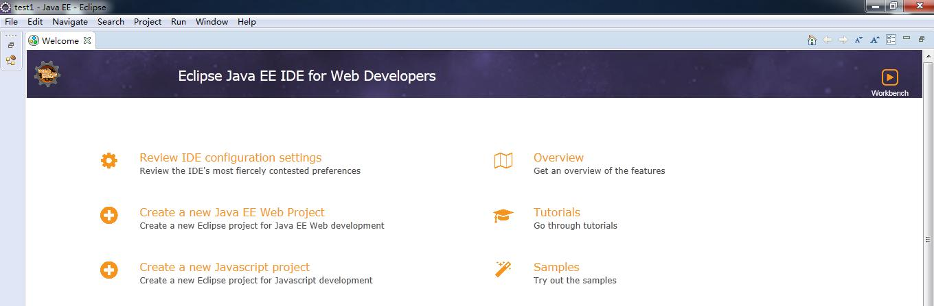This screenshot has width=934, height=306.
Task: Open the Help menu
Action: pos(247,21)
